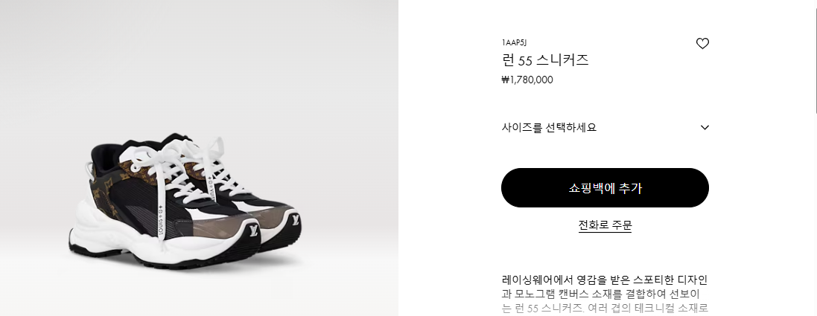Click the LV logo on front shoe toe
The image size is (817, 316).
coord(252,230)
